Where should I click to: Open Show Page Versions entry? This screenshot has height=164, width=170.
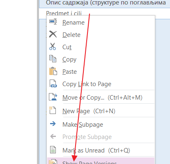pos(101,161)
